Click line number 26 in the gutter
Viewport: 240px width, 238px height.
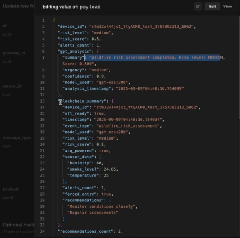point(42,182)
